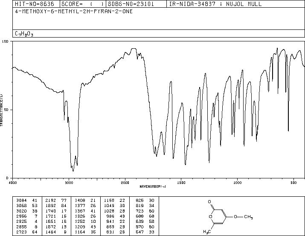Select peak table entry 2192
The image size is (305, 236).
tap(51, 201)
